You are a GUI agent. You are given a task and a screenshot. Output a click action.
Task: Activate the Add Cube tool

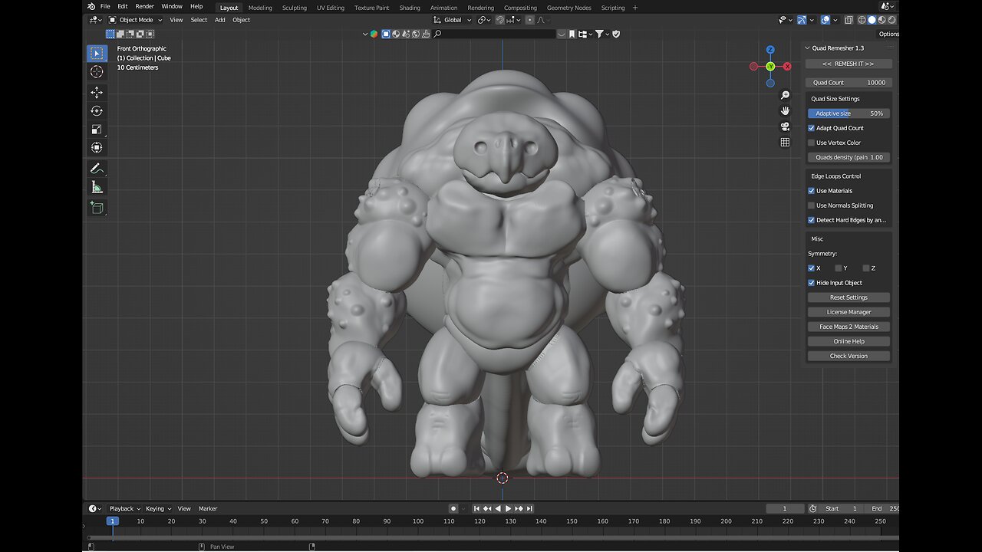pos(97,208)
